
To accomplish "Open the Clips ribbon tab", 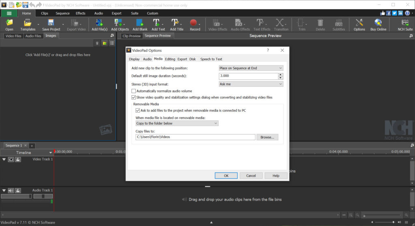I will (x=45, y=13).
